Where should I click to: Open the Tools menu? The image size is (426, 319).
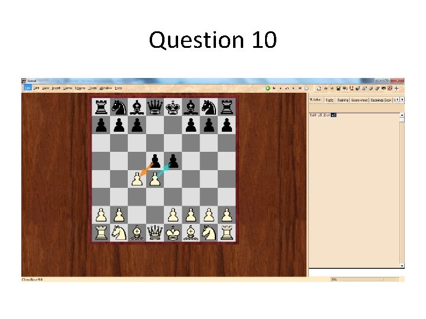(x=92, y=88)
